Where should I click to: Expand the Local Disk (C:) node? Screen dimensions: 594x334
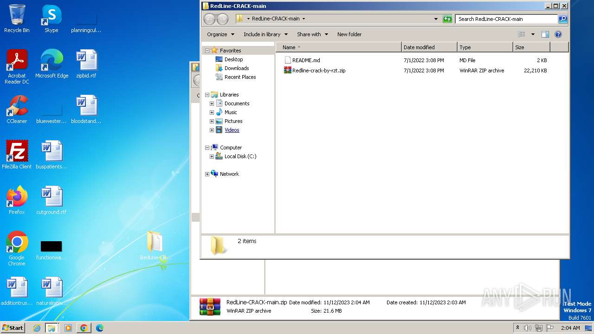[x=212, y=156]
